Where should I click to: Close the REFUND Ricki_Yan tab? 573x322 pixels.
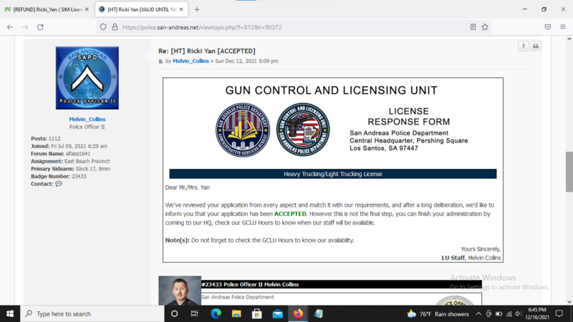click(x=87, y=9)
